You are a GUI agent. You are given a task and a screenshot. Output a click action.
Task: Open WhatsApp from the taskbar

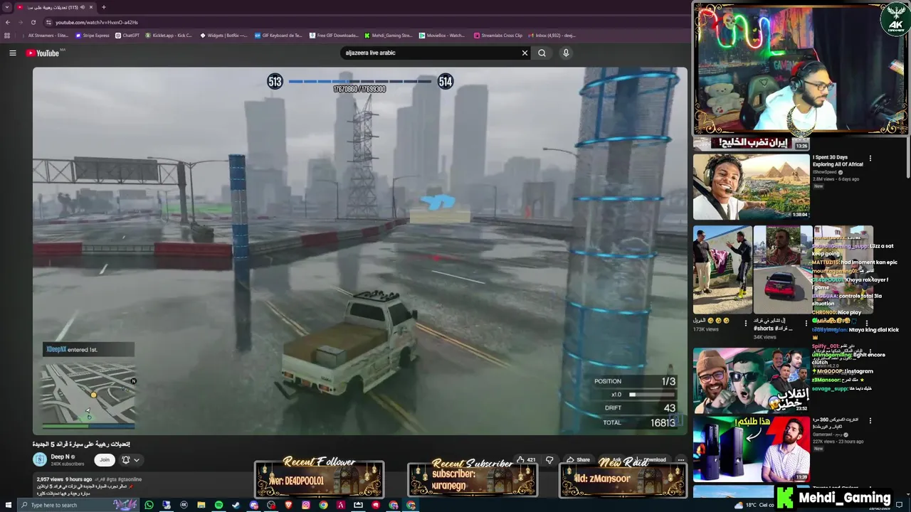coord(149,505)
